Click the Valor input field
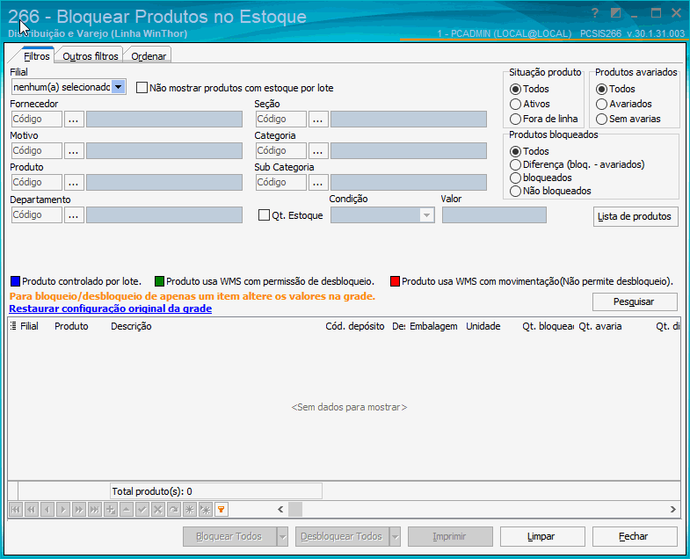The image size is (690, 559). click(494, 215)
